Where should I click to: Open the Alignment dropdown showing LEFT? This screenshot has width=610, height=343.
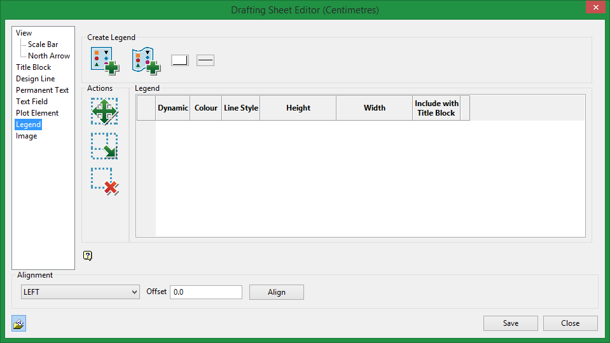(80, 292)
